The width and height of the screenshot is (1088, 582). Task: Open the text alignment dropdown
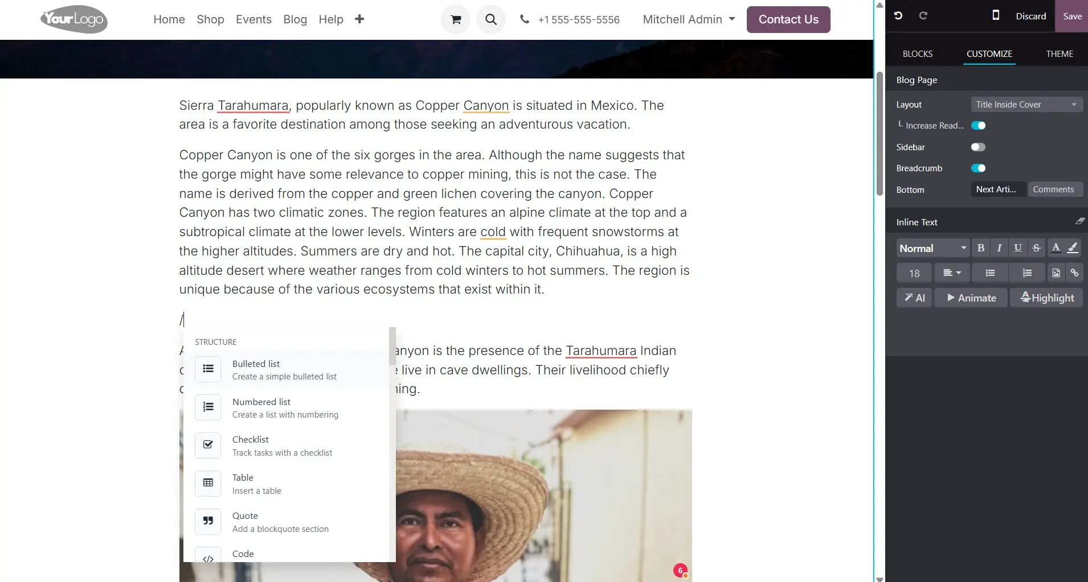(x=952, y=273)
